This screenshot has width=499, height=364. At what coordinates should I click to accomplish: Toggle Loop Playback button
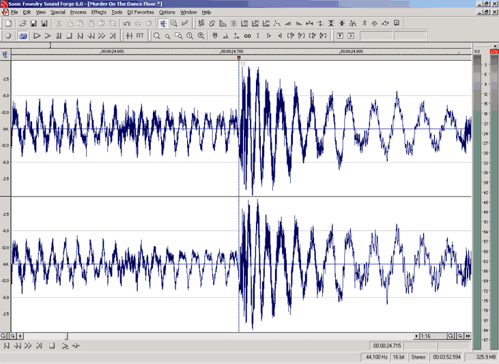point(23,36)
